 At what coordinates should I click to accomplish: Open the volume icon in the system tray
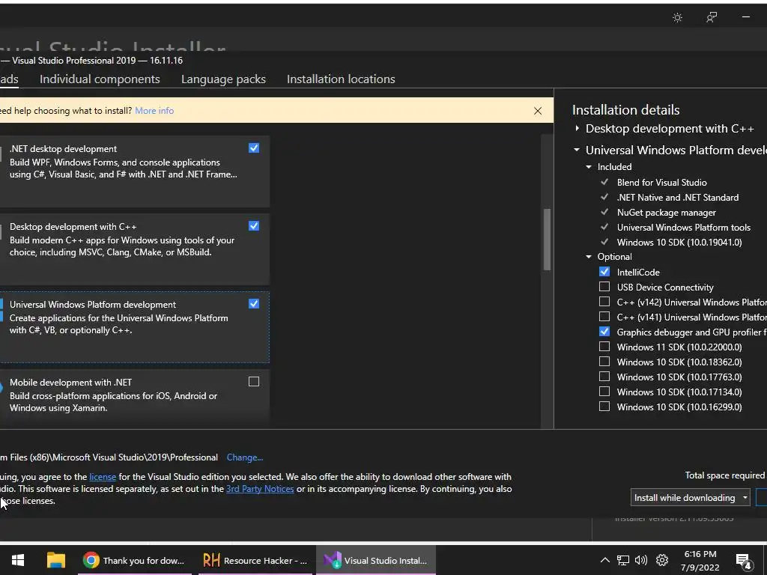click(641, 560)
